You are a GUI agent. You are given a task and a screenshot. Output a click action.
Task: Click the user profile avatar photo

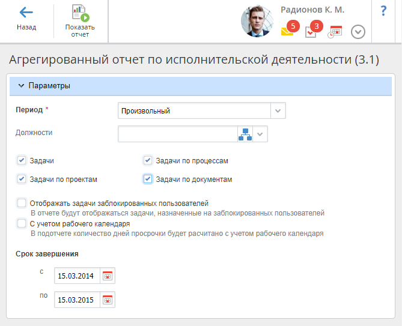257,22
